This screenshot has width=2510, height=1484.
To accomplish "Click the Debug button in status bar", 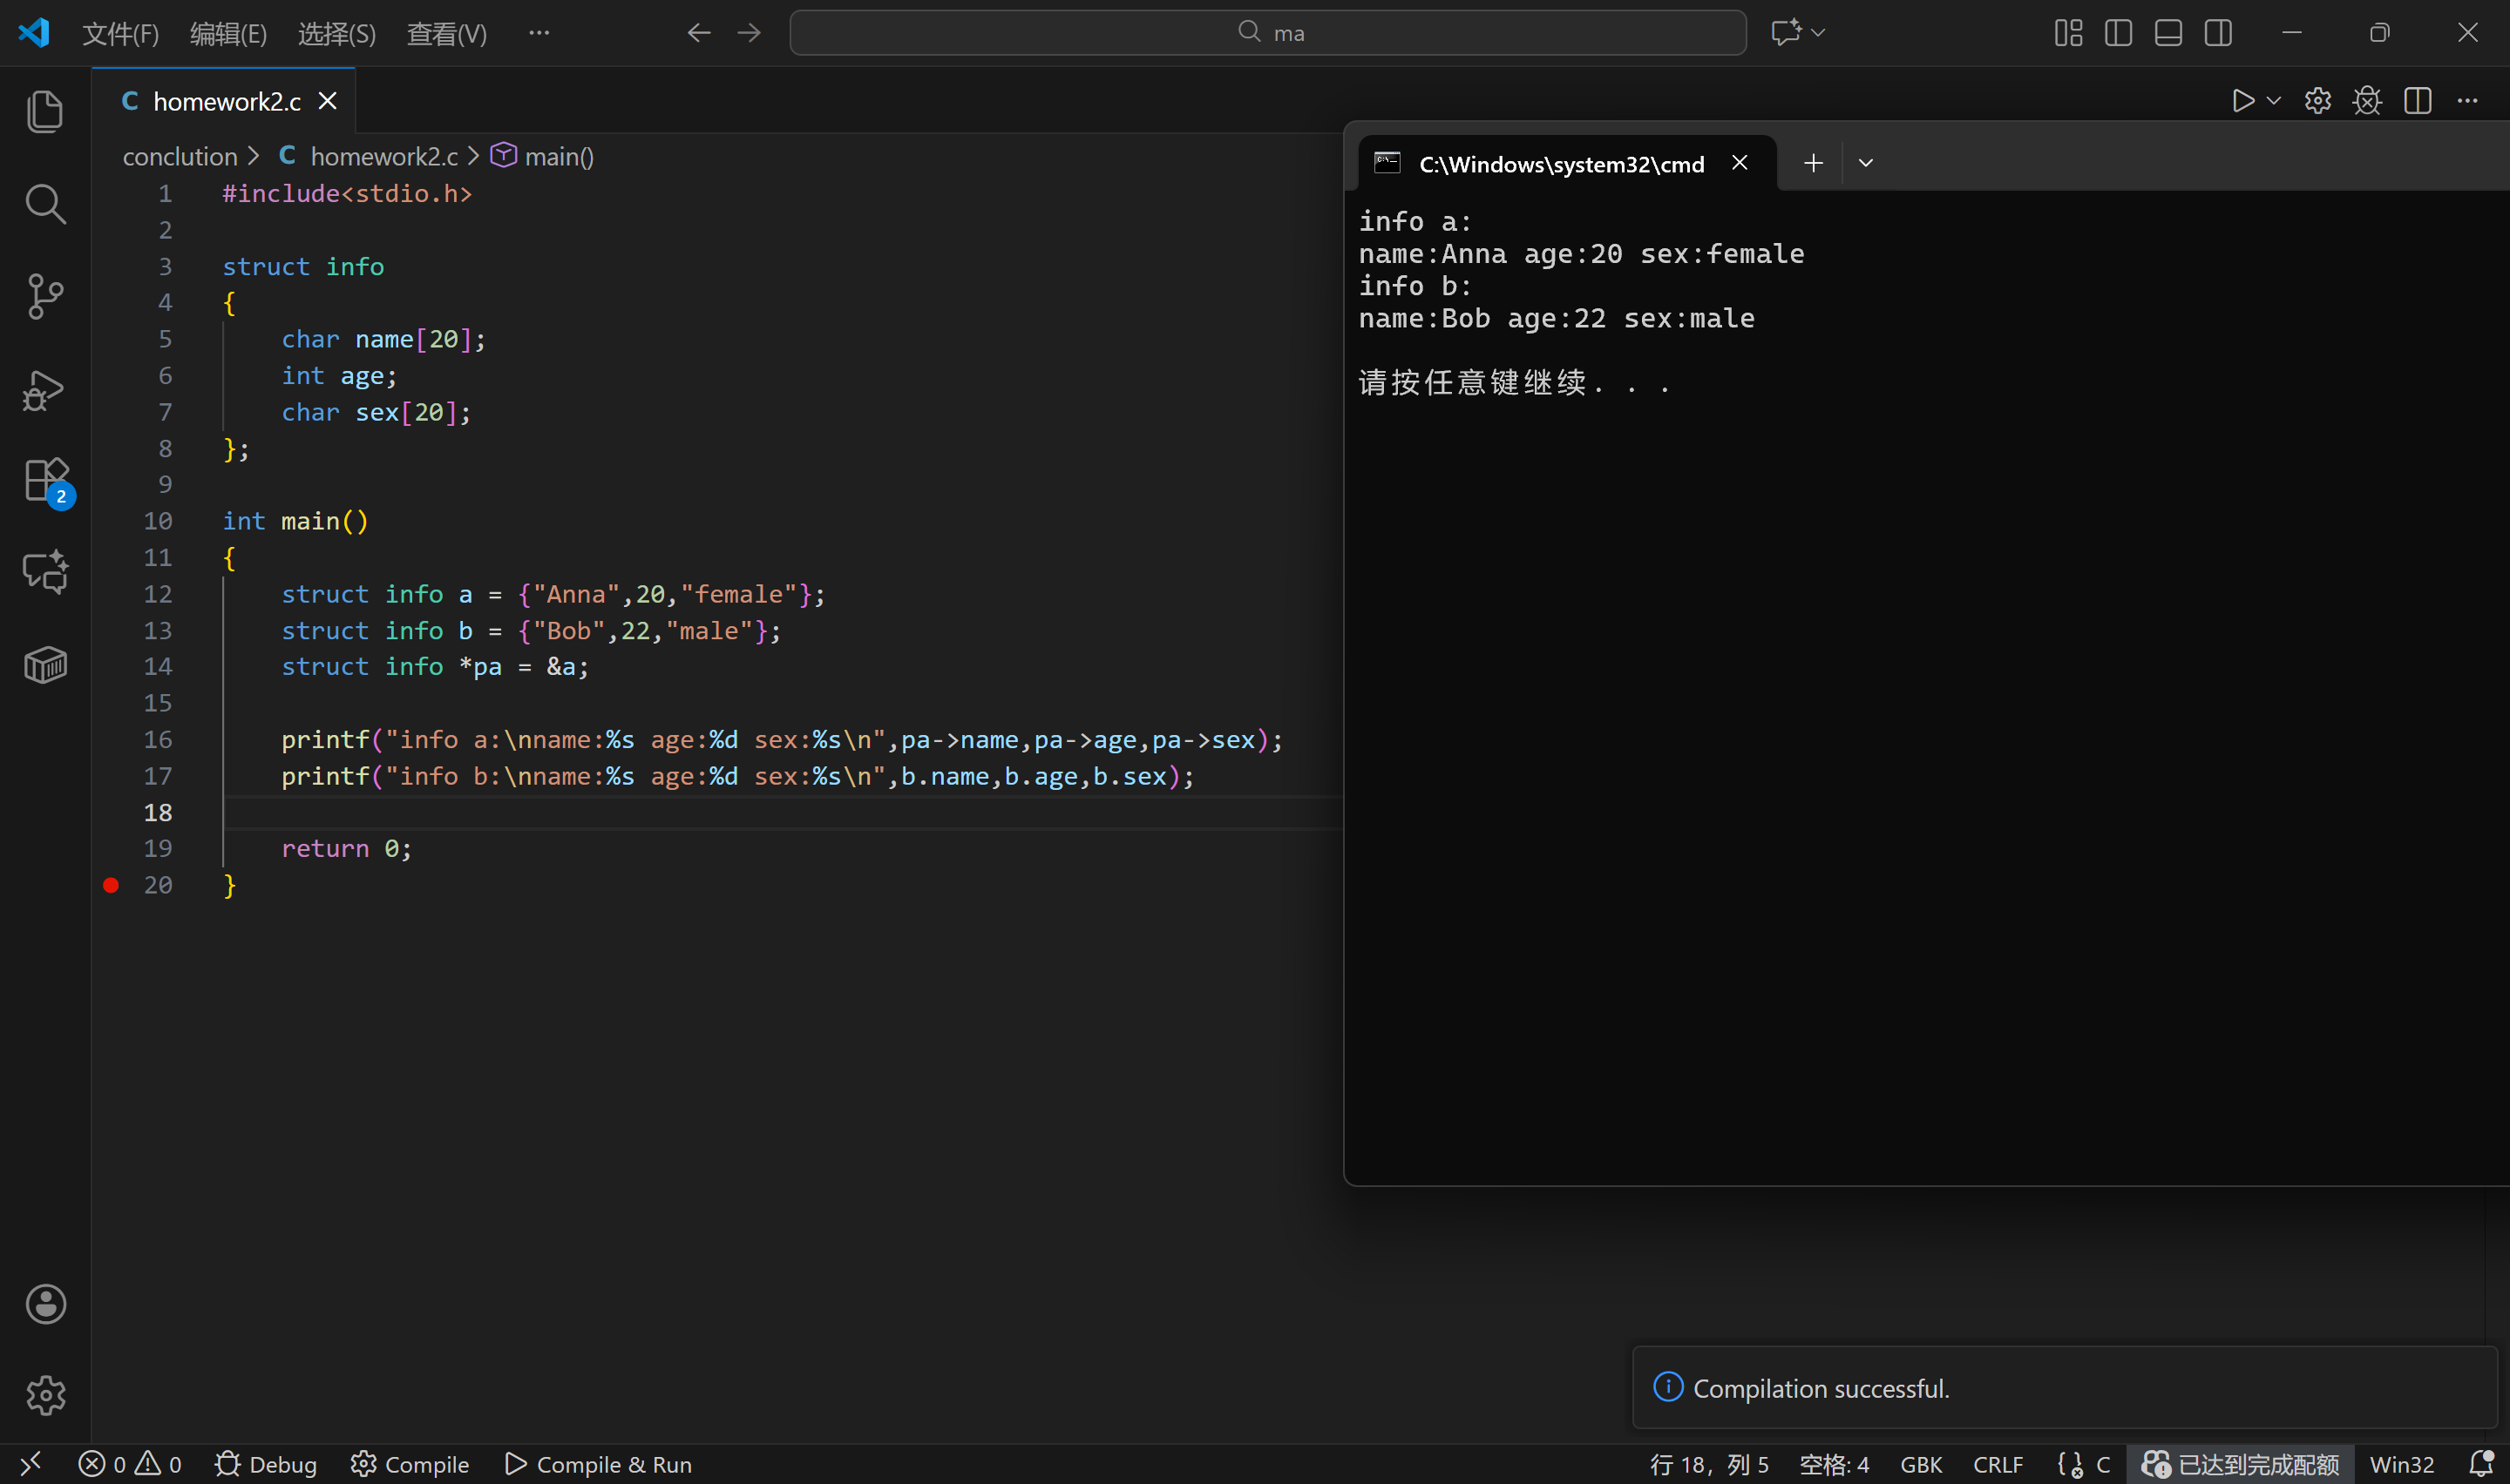I will pos(266,1464).
